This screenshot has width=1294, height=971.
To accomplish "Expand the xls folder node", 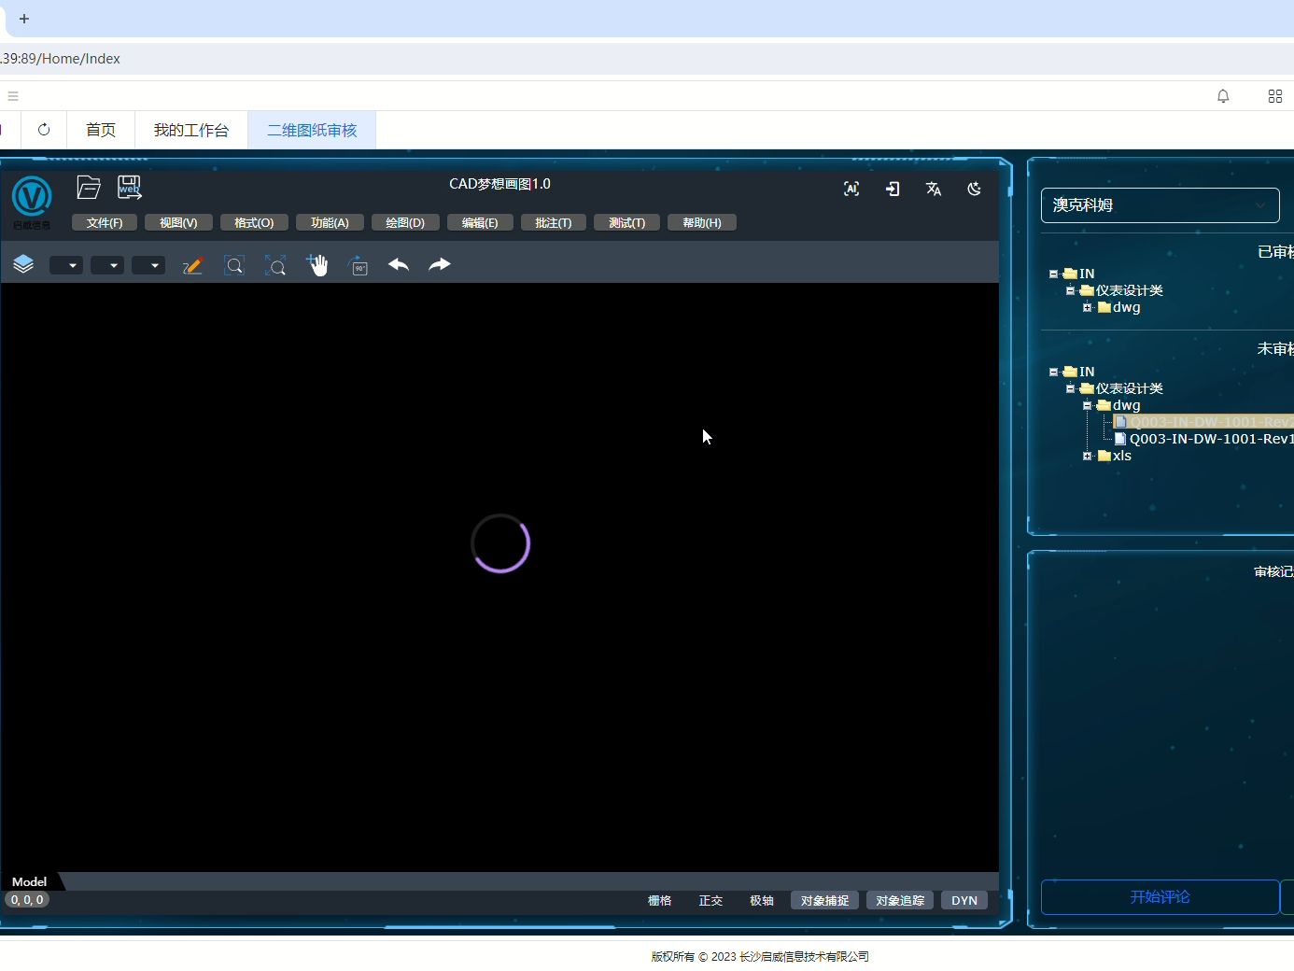I will (1087, 456).
